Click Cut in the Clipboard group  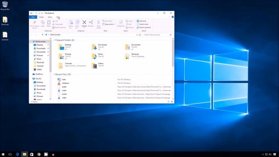click(x=55, y=21)
